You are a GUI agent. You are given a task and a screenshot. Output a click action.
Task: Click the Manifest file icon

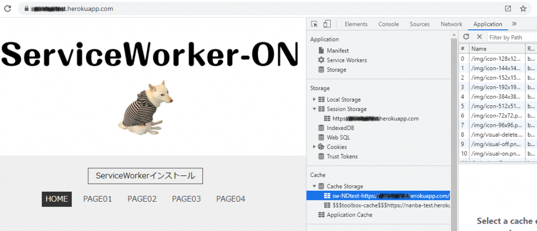pyautogui.click(x=321, y=50)
